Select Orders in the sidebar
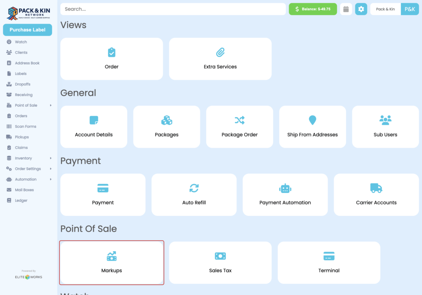 point(22,116)
